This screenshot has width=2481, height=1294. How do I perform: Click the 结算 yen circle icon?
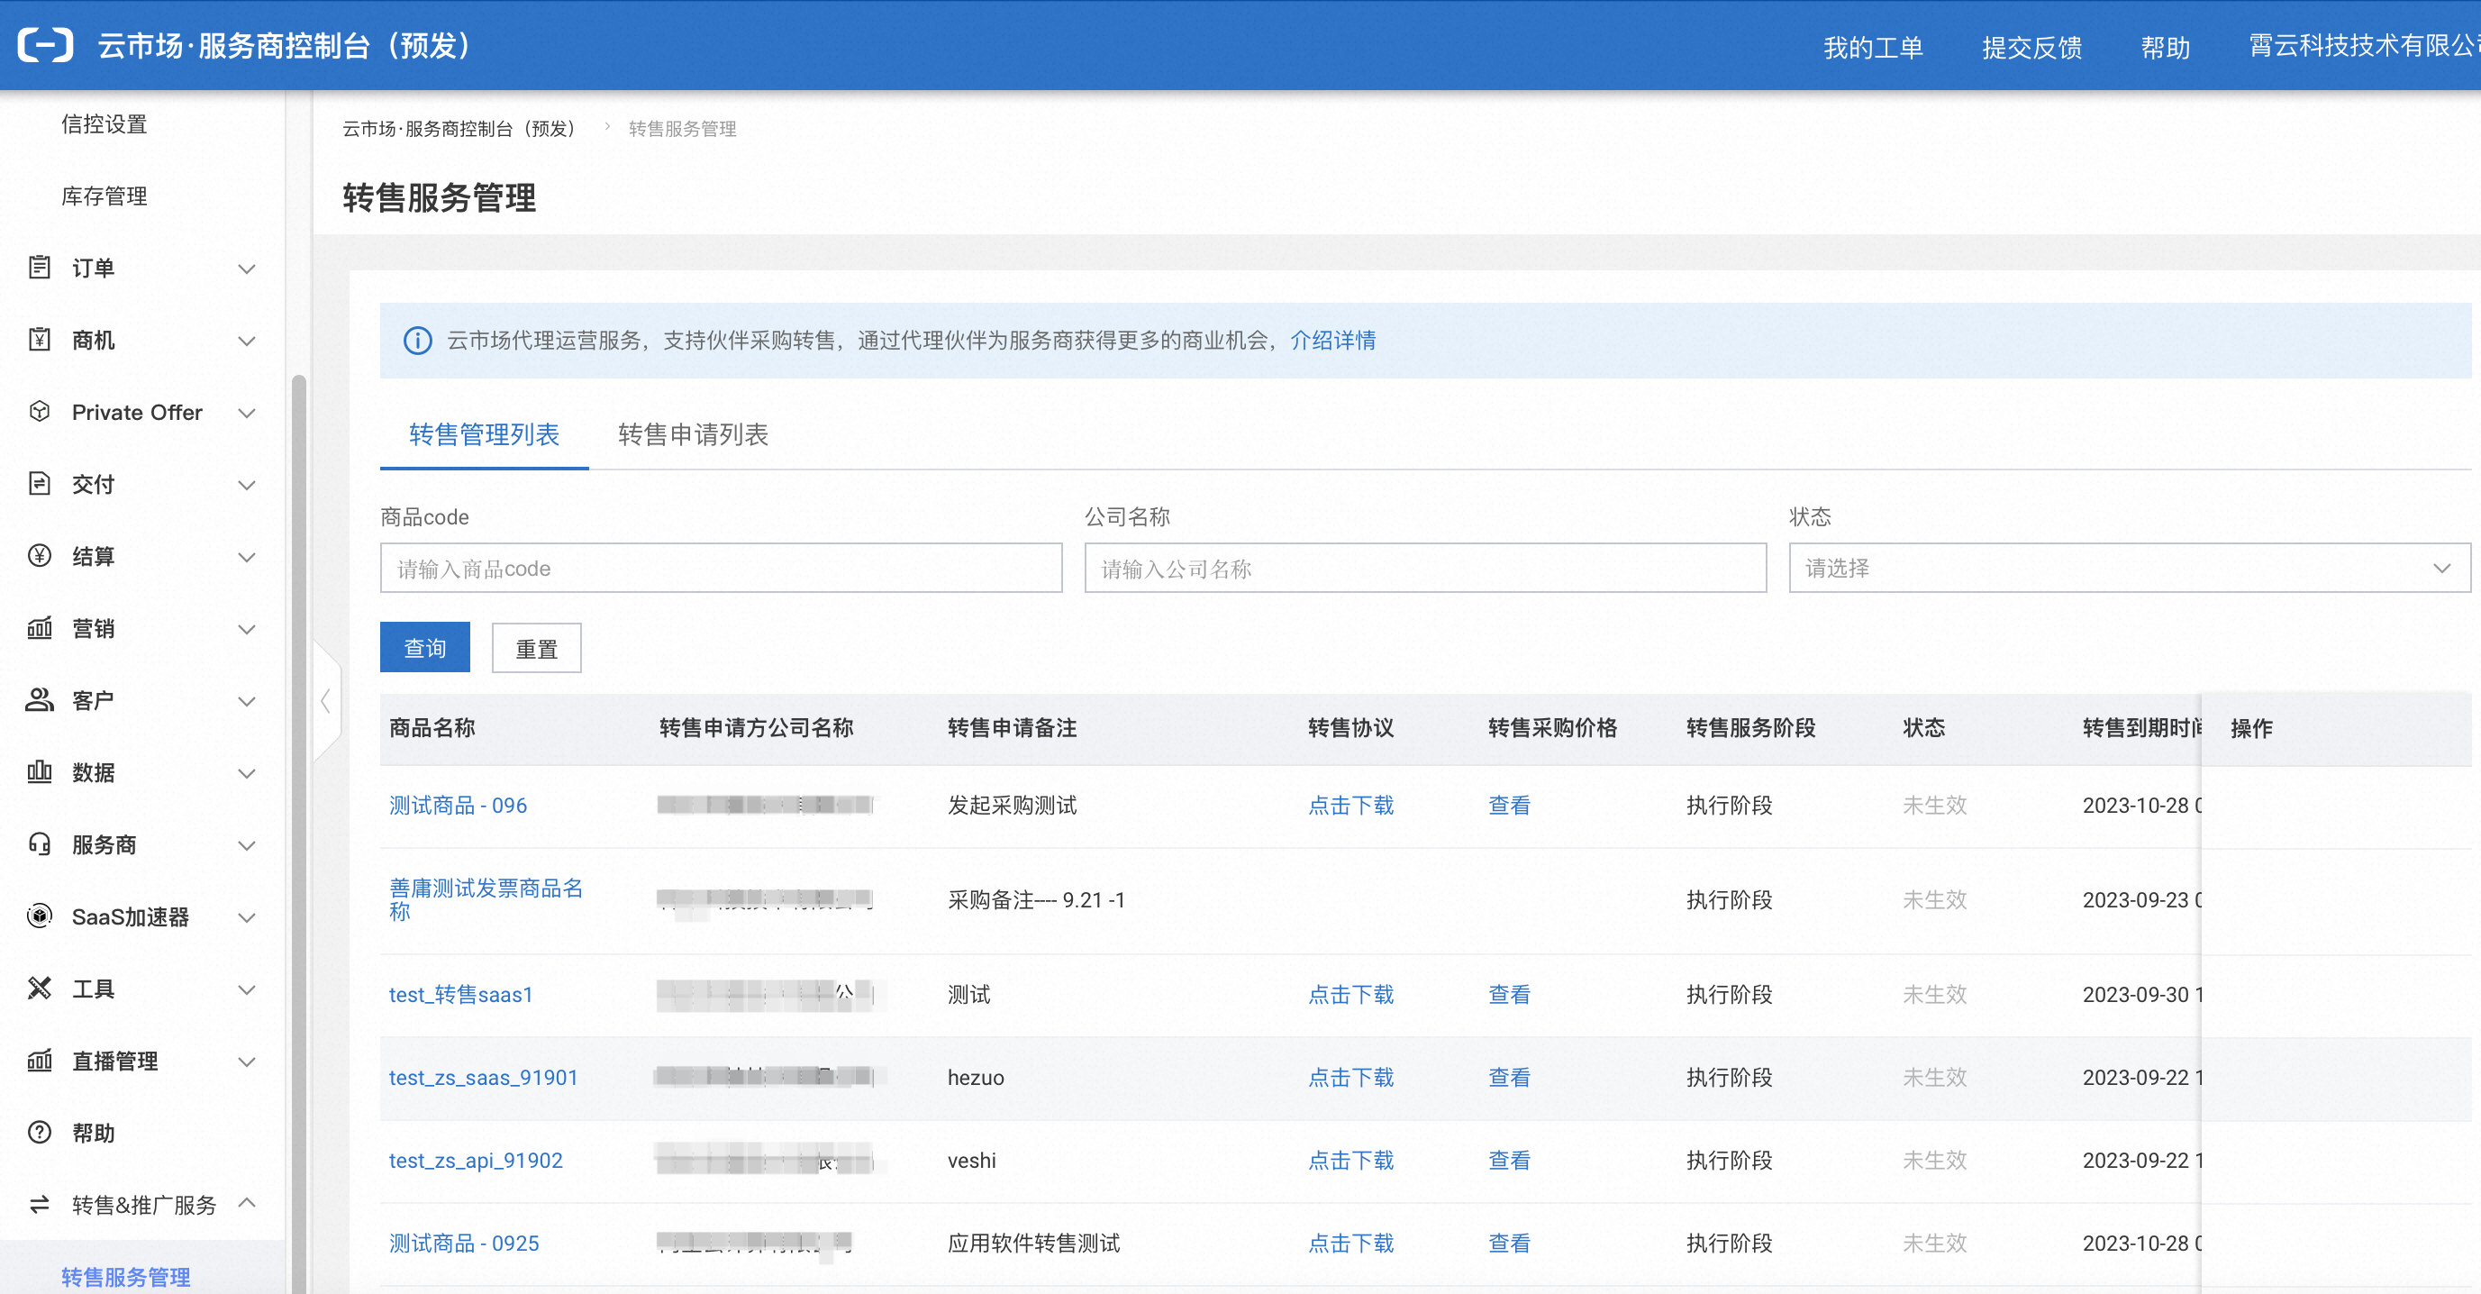[40, 556]
